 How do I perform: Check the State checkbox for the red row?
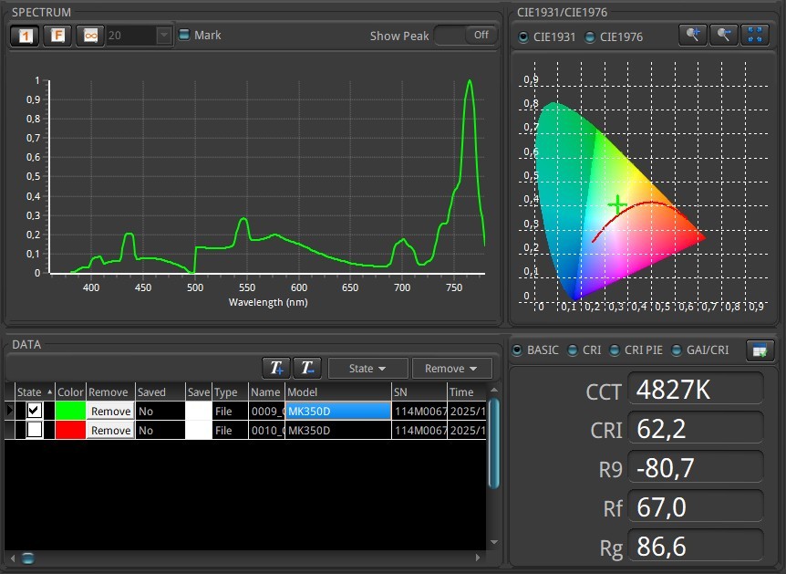(34, 430)
